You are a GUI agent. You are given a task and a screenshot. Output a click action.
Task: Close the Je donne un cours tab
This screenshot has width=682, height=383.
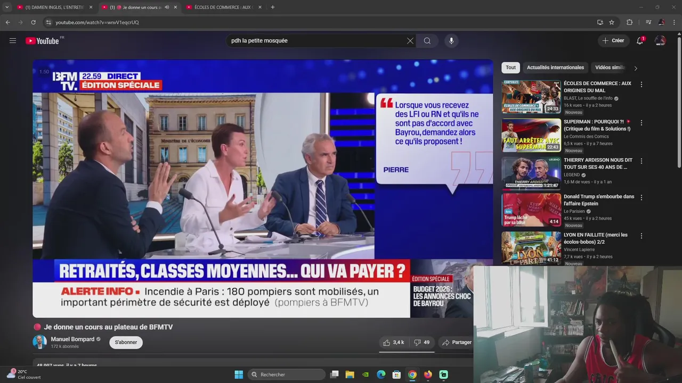pos(175,7)
